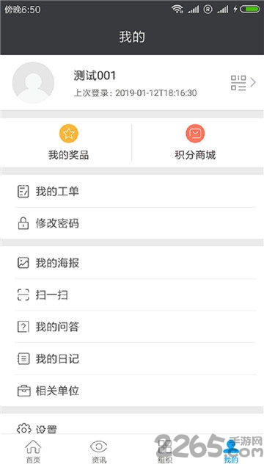Tap the briefcase icon for 相关单位
The image size is (264, 470).
(x=23, y=391)
